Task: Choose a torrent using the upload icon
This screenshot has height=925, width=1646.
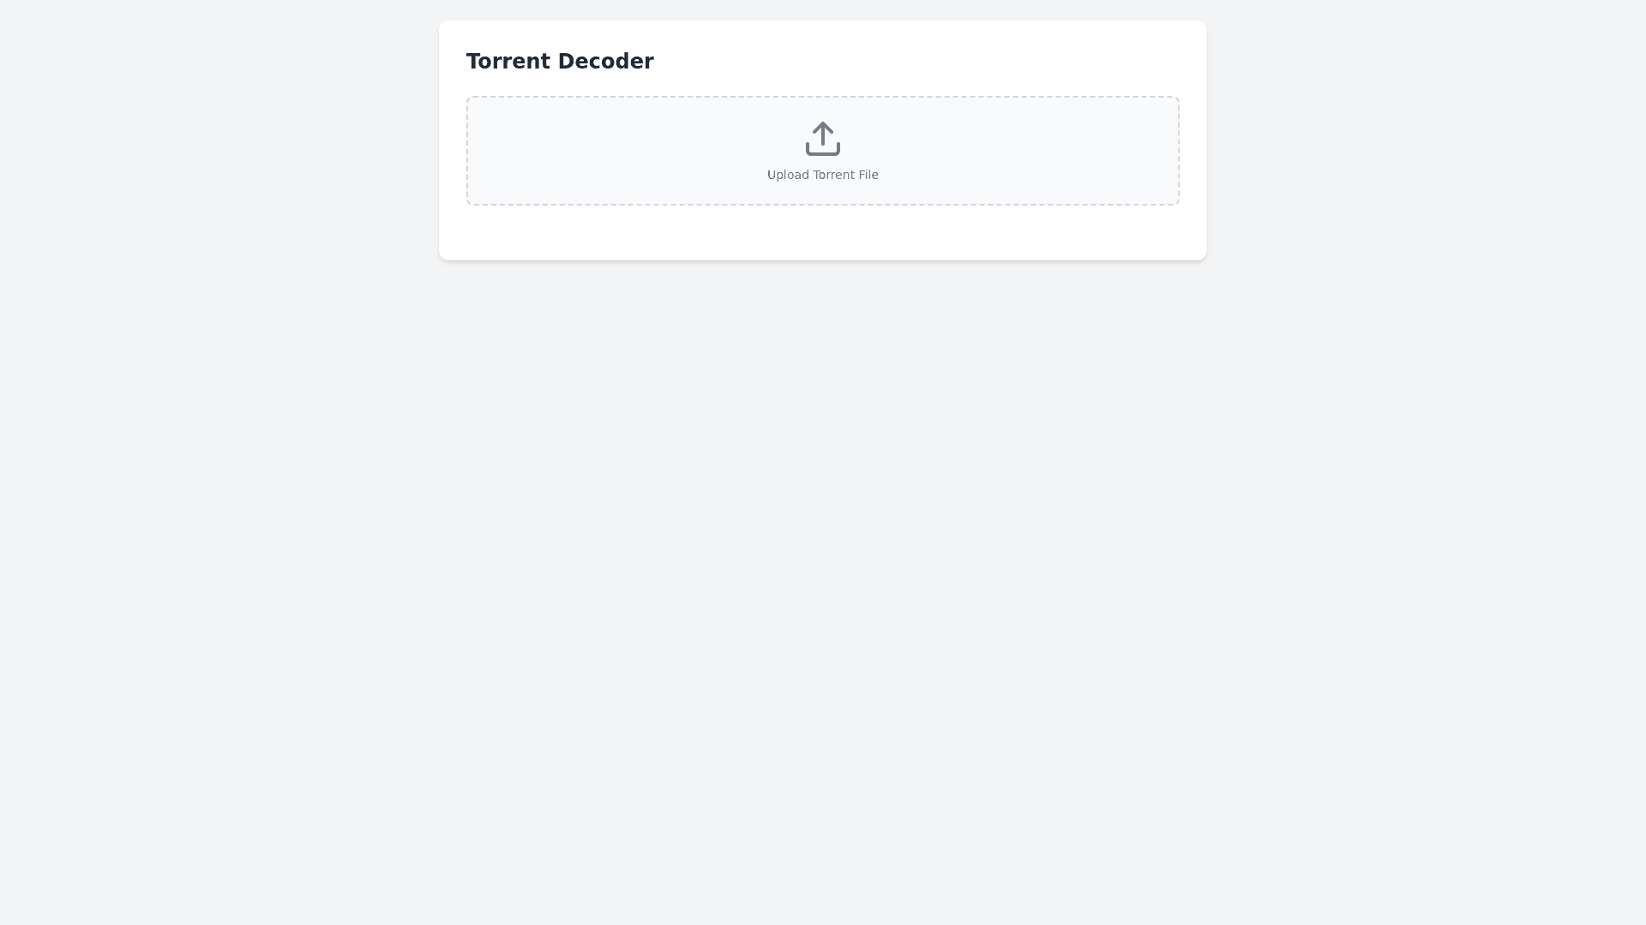Action: click(x=823, y=139)
